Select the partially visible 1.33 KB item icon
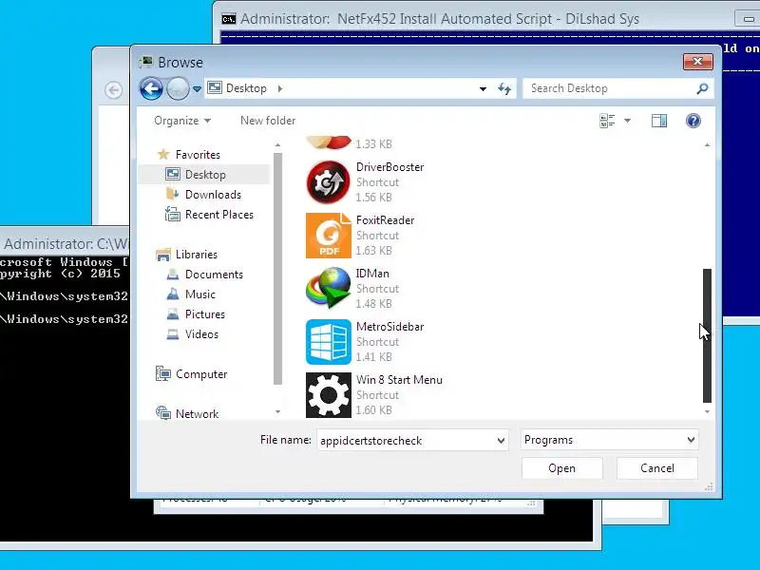This screenshot has width=760, height=570. [x=328, y=142]
